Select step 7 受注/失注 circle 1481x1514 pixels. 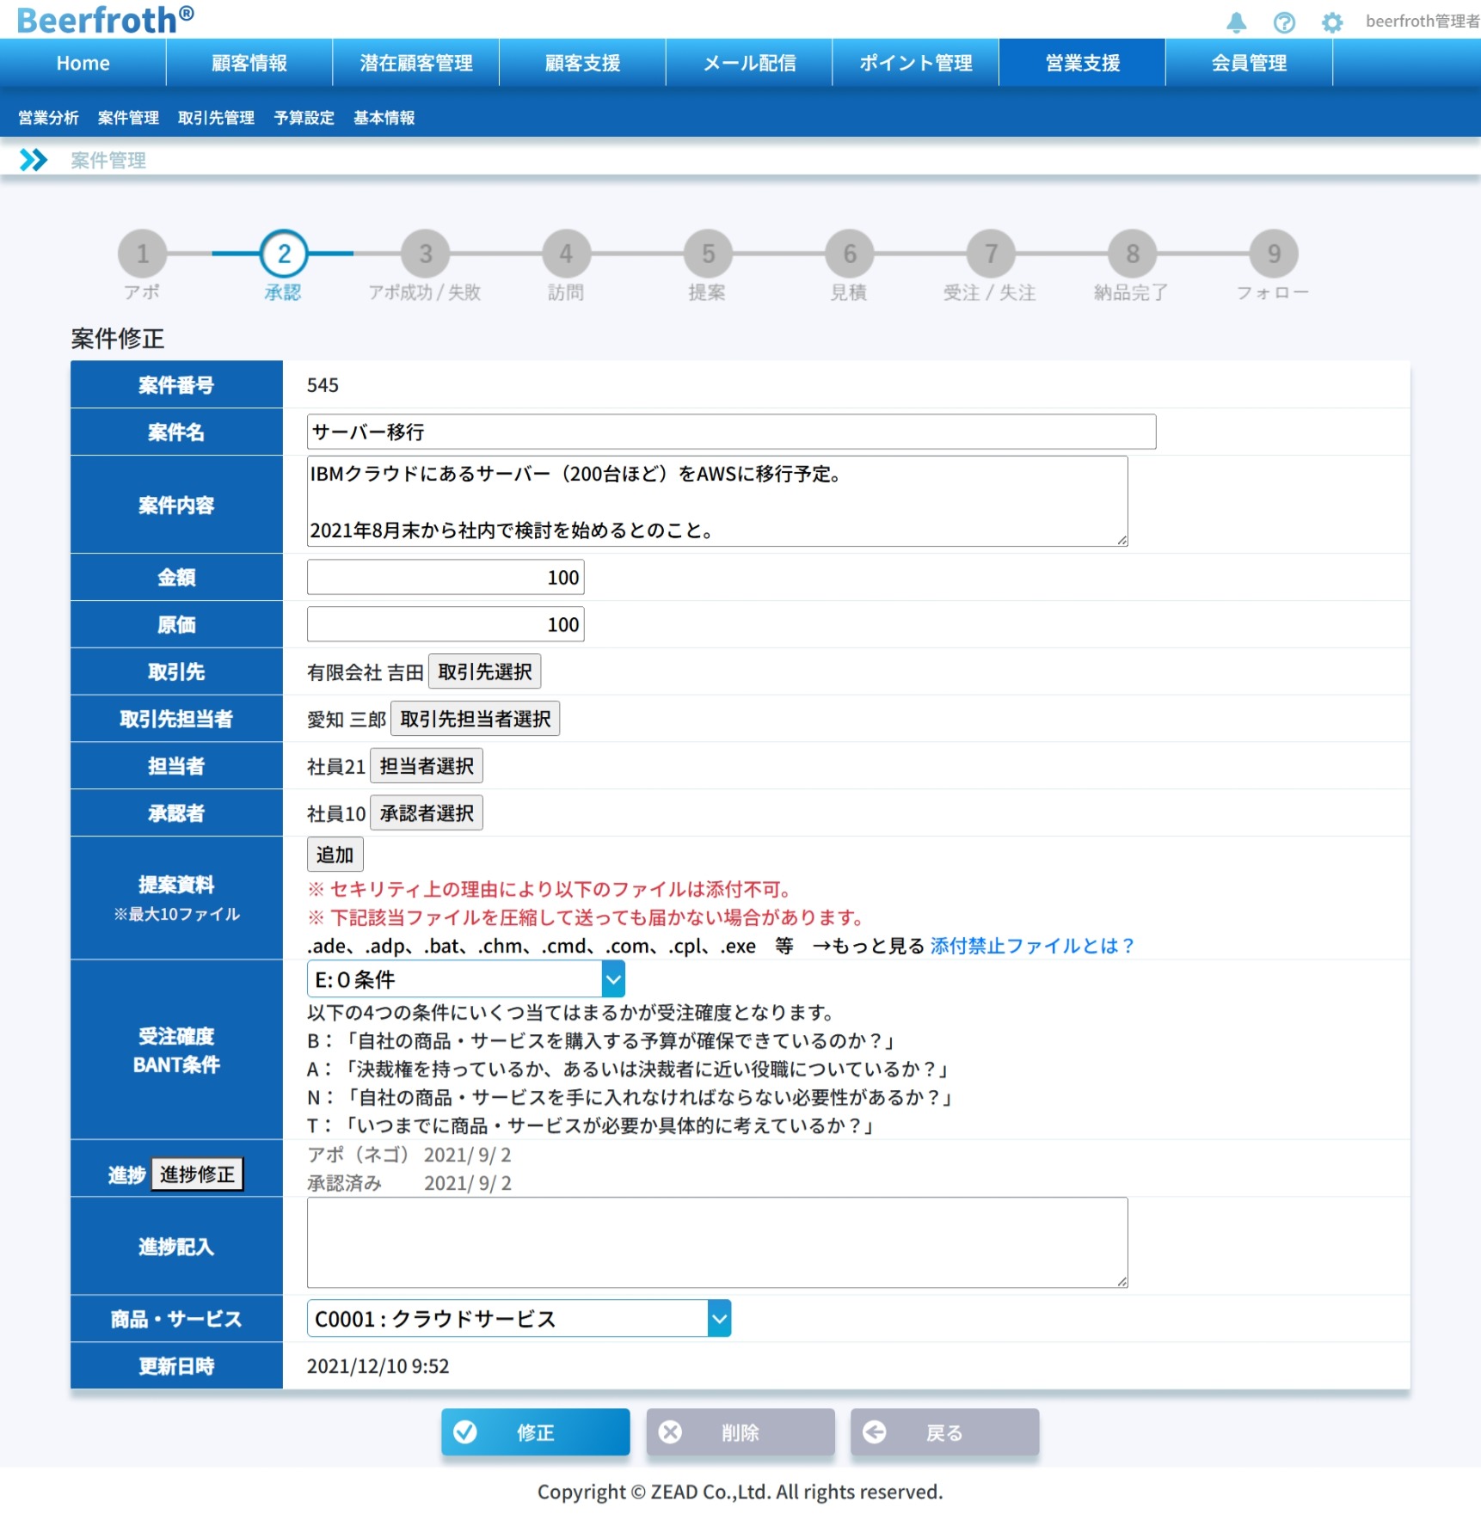coord(991,254)
